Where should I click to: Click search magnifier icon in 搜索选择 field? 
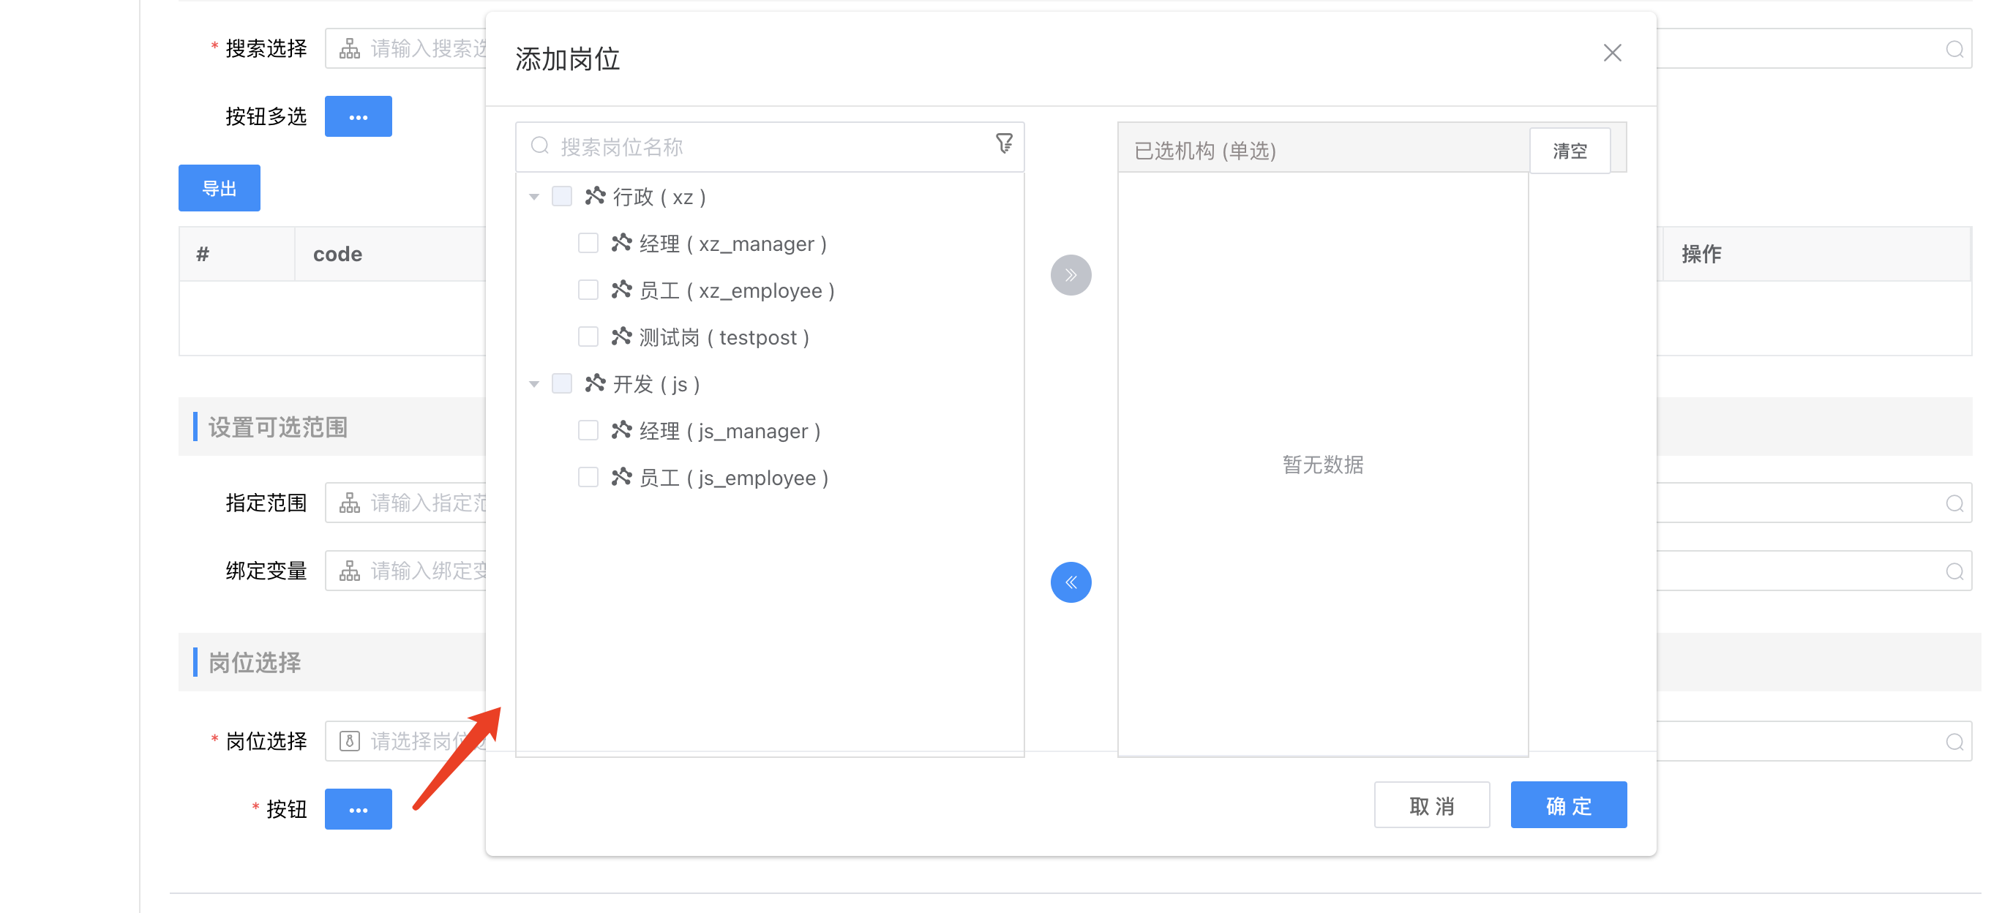pyautogui.click(x=1954, y=50)
